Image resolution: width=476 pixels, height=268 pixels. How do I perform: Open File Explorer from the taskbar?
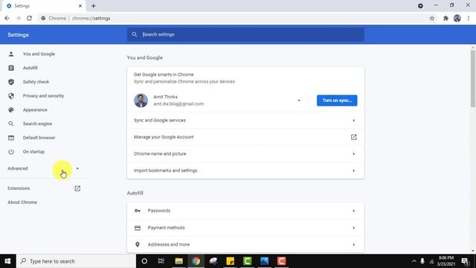click(178, 261)
